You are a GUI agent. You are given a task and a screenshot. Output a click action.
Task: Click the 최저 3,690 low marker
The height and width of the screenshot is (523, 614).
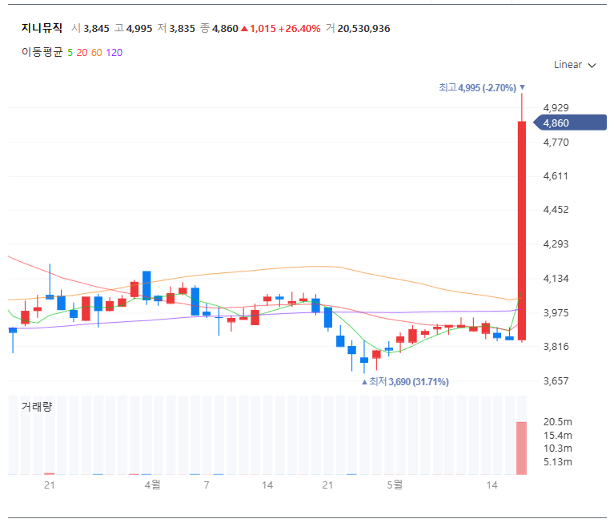click(x=405, y=381)
